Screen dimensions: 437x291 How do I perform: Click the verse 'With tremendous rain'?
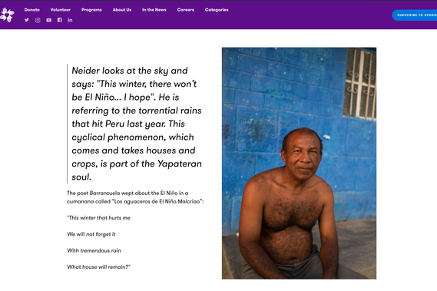click(94, 250)
